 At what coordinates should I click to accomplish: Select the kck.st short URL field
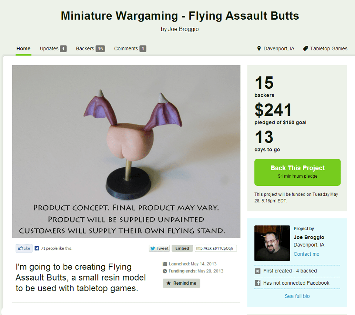pyautogui.click(x=216, y=248)
